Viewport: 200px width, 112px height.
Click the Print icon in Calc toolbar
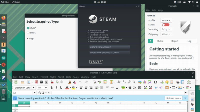tap(41, 82)
